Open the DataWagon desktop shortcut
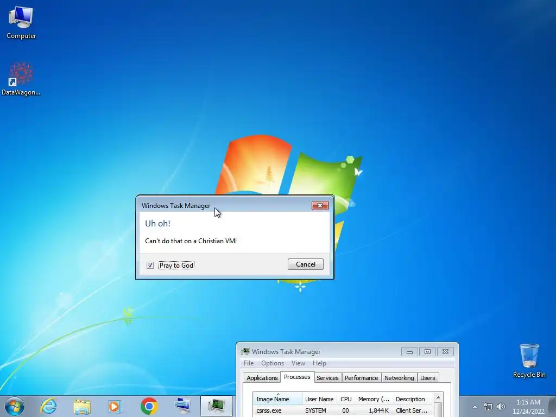The width and height of the screenshot is (556, 417). coord(21,79)
